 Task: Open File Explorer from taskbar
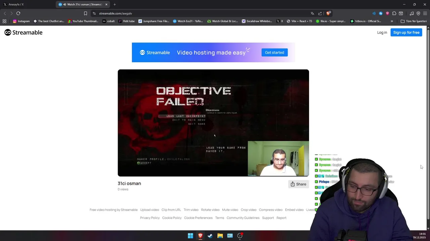pyautogui.click(x=220, y=236)
